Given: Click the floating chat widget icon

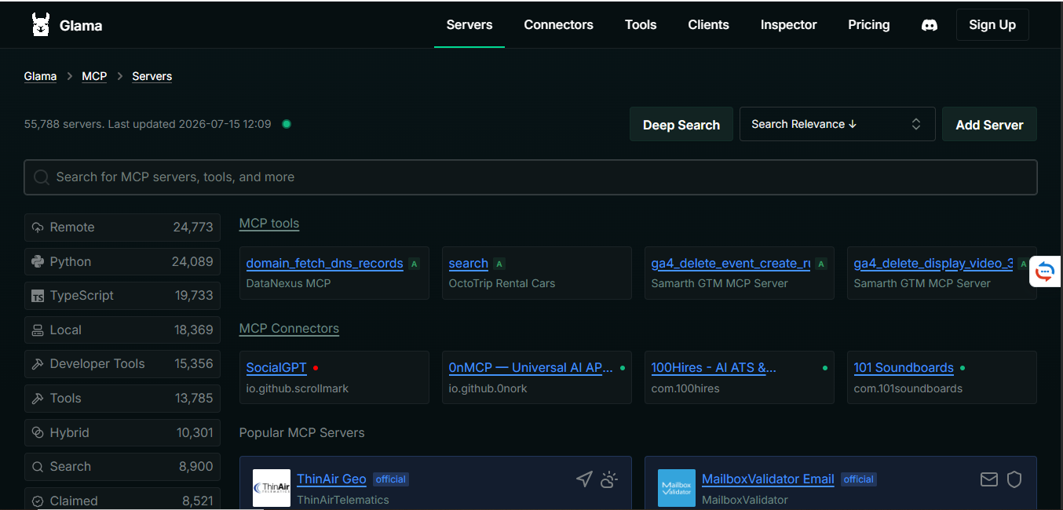Looking at the screenshot, I should (x=1045, y=272).
